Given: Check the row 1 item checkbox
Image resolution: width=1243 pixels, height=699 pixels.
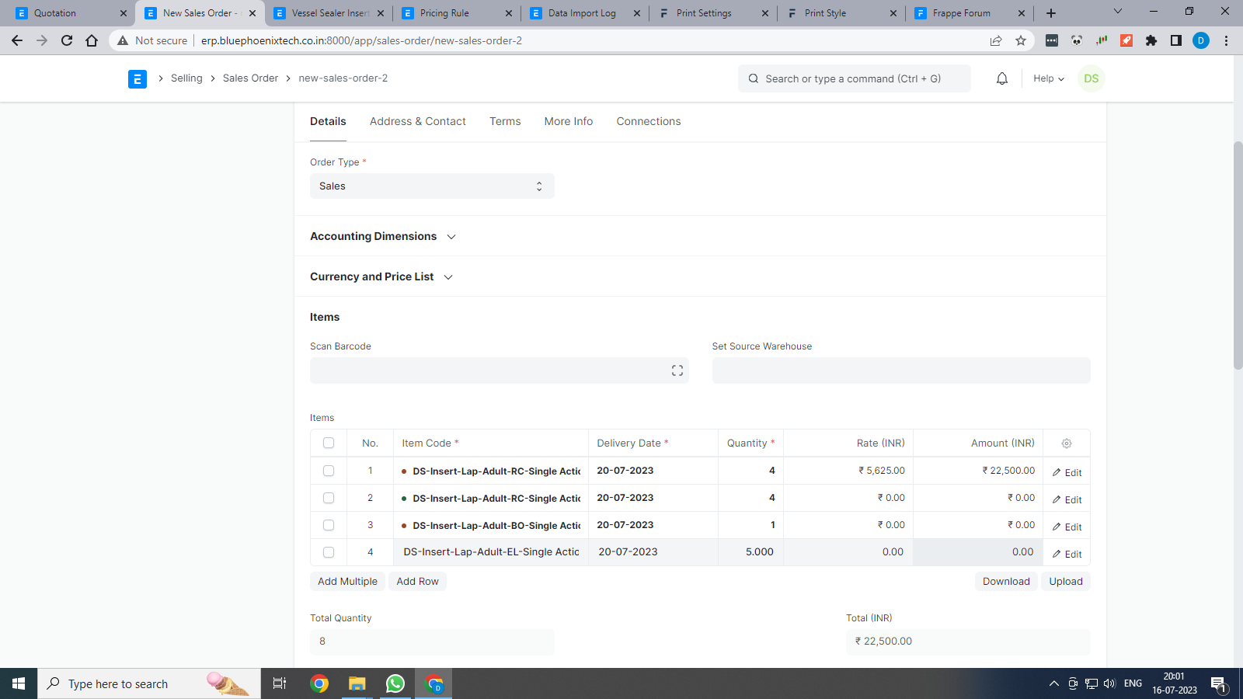Looking at the screenshot, I should pyautogui.click(x=329, y=471).
